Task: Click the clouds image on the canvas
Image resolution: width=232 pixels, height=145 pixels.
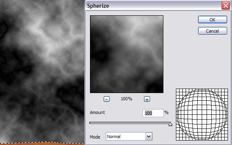Action: click(x=42, y=71)
